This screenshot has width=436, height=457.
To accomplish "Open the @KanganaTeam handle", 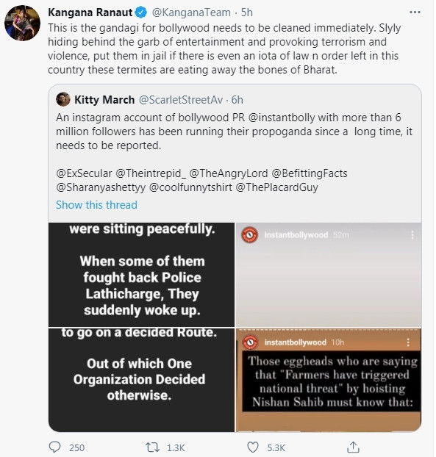I will point(191,12).
